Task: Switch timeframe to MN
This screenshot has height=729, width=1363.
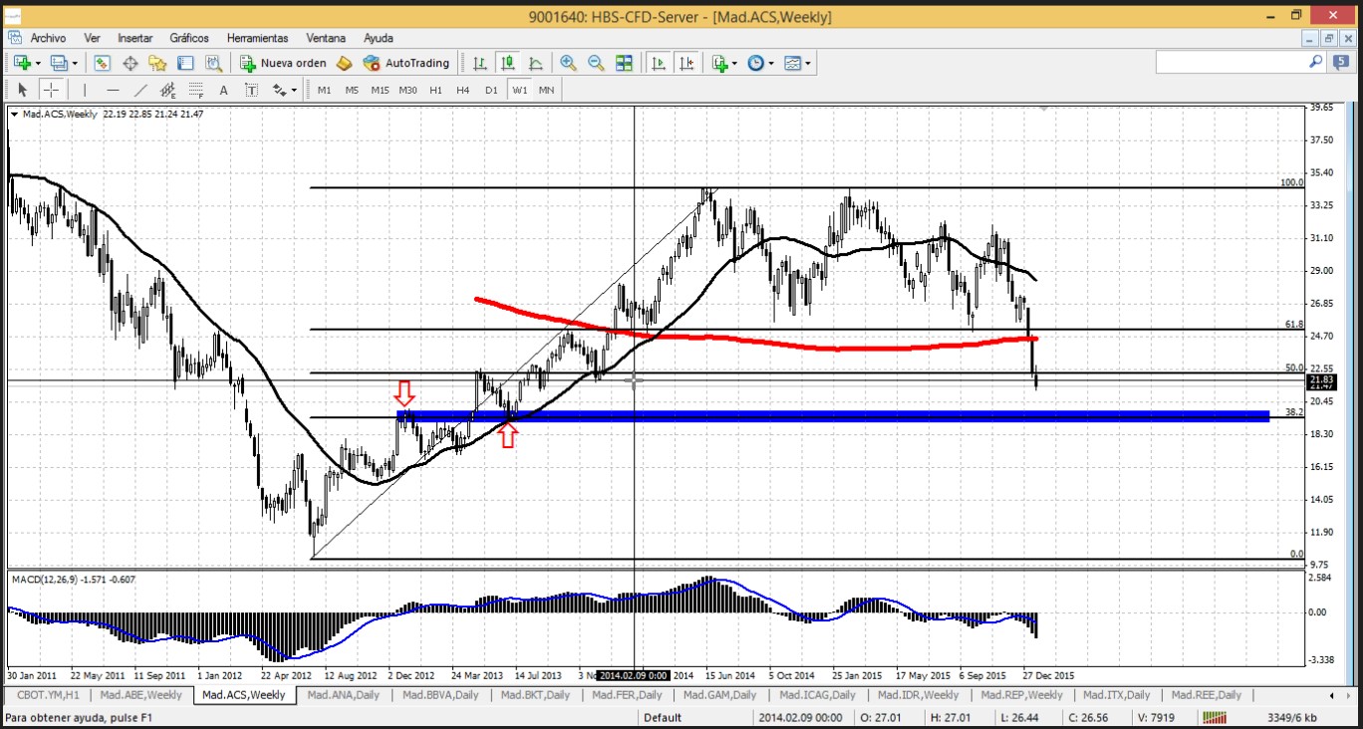Action: tap(546, 90)
